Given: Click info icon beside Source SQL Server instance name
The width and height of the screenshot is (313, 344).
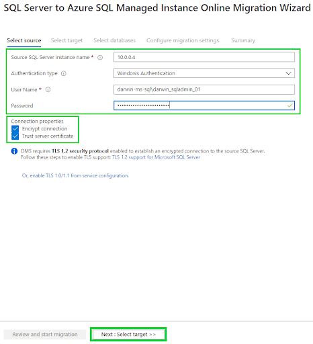Looking at the screenshot, I should pyautogui.click(x=100, y=58).
